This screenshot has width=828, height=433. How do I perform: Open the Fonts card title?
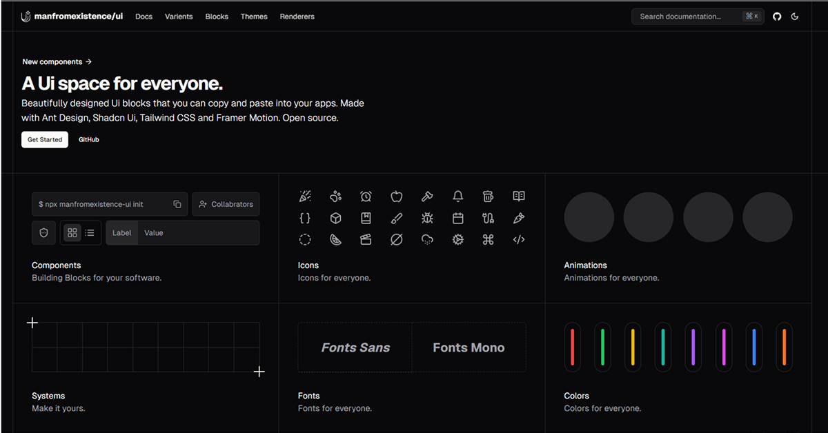click(x=309, y=396)
